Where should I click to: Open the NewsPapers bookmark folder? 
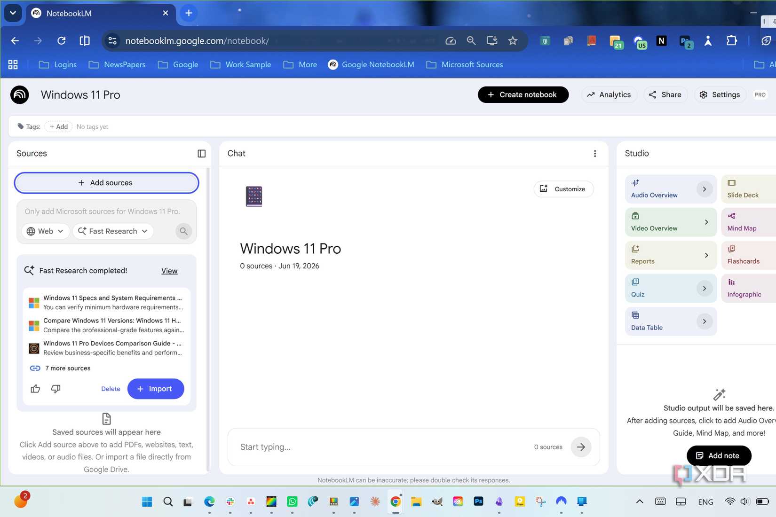click(117, 65)
